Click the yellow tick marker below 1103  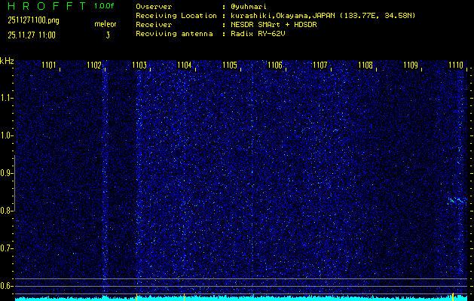point(136,296)
